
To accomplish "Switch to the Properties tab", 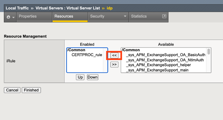I will [x=28, y=17].
